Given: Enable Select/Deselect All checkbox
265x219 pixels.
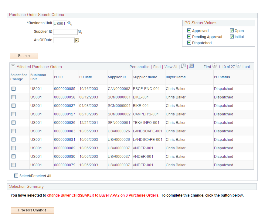Looking at the screenshot, I should [16, 175].
